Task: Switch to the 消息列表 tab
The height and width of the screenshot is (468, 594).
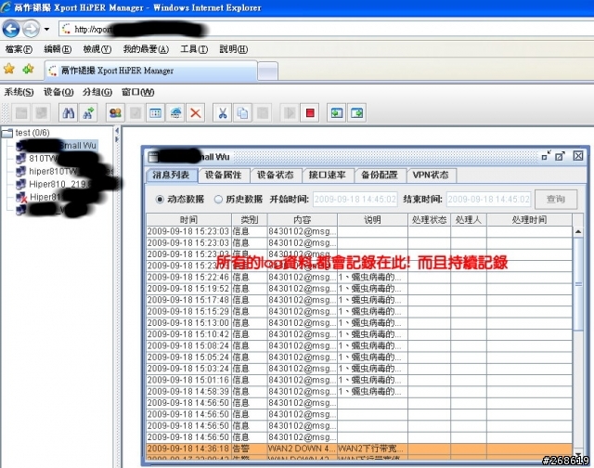Action: click(171, 175)
